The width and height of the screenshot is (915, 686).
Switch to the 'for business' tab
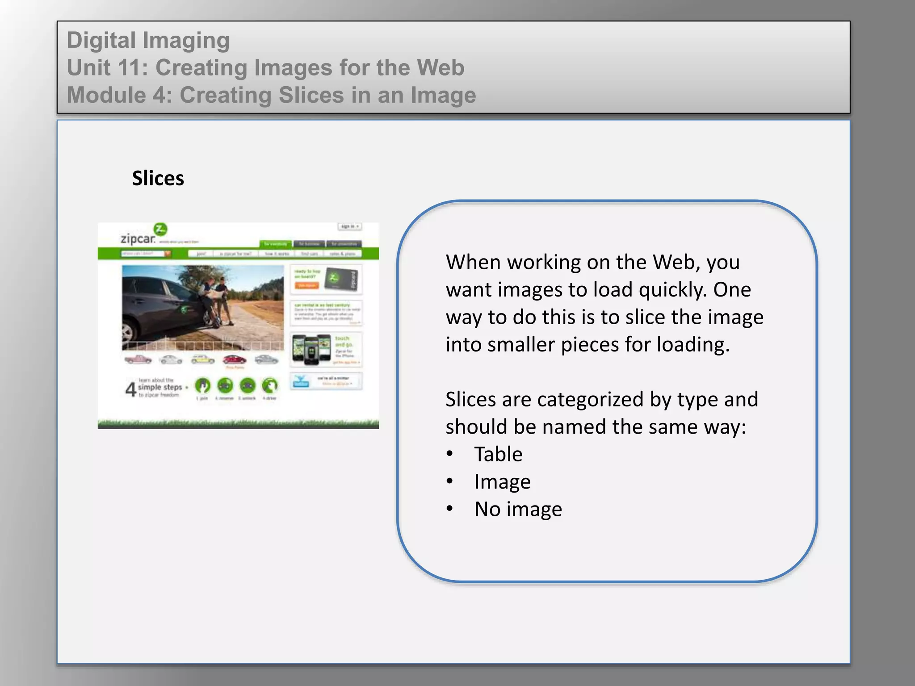coord(309,244)
